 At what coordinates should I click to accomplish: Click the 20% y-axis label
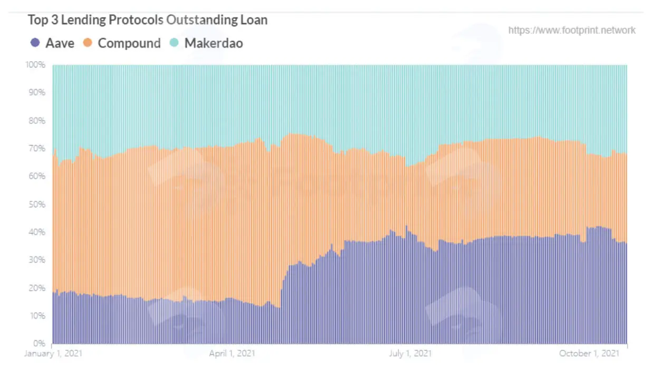coord(37,288)
